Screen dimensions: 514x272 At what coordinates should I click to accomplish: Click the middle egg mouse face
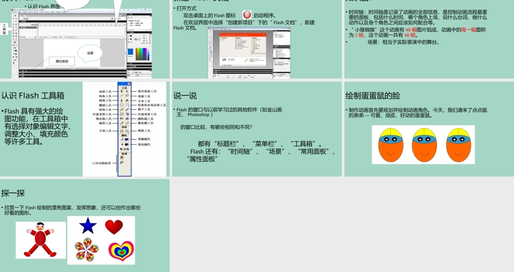(424, 145)
